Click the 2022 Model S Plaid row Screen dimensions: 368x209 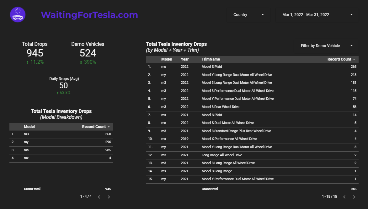coord(252,67)
